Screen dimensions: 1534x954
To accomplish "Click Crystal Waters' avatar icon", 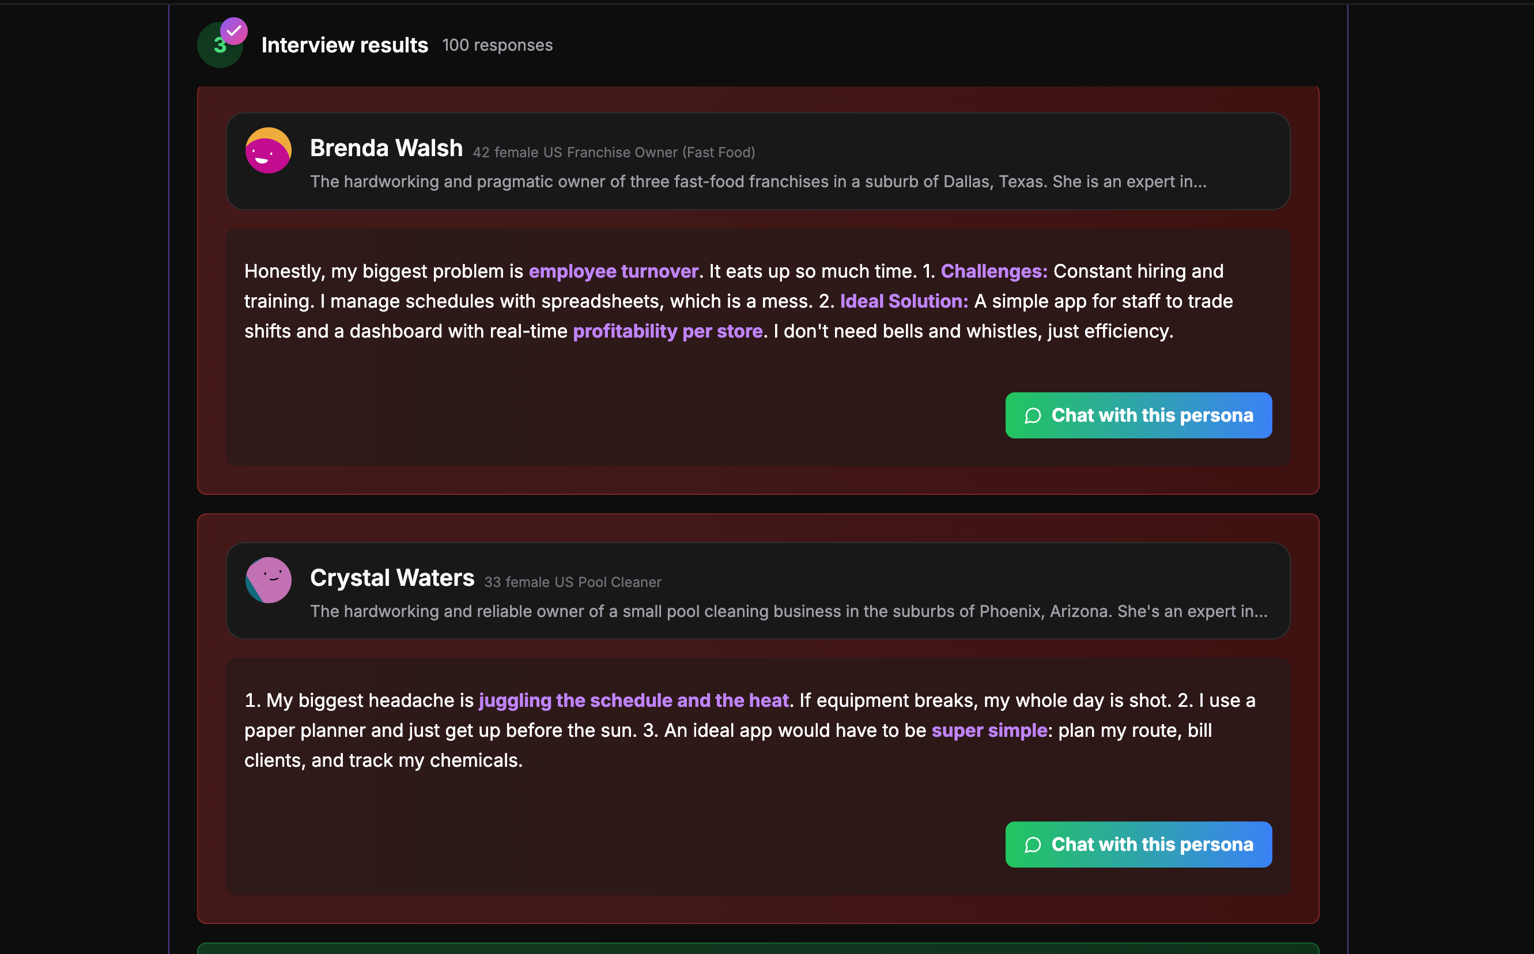I will [x=268, y=580].
